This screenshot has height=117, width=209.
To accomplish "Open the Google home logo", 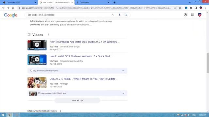I will click(x=10, y=15).
